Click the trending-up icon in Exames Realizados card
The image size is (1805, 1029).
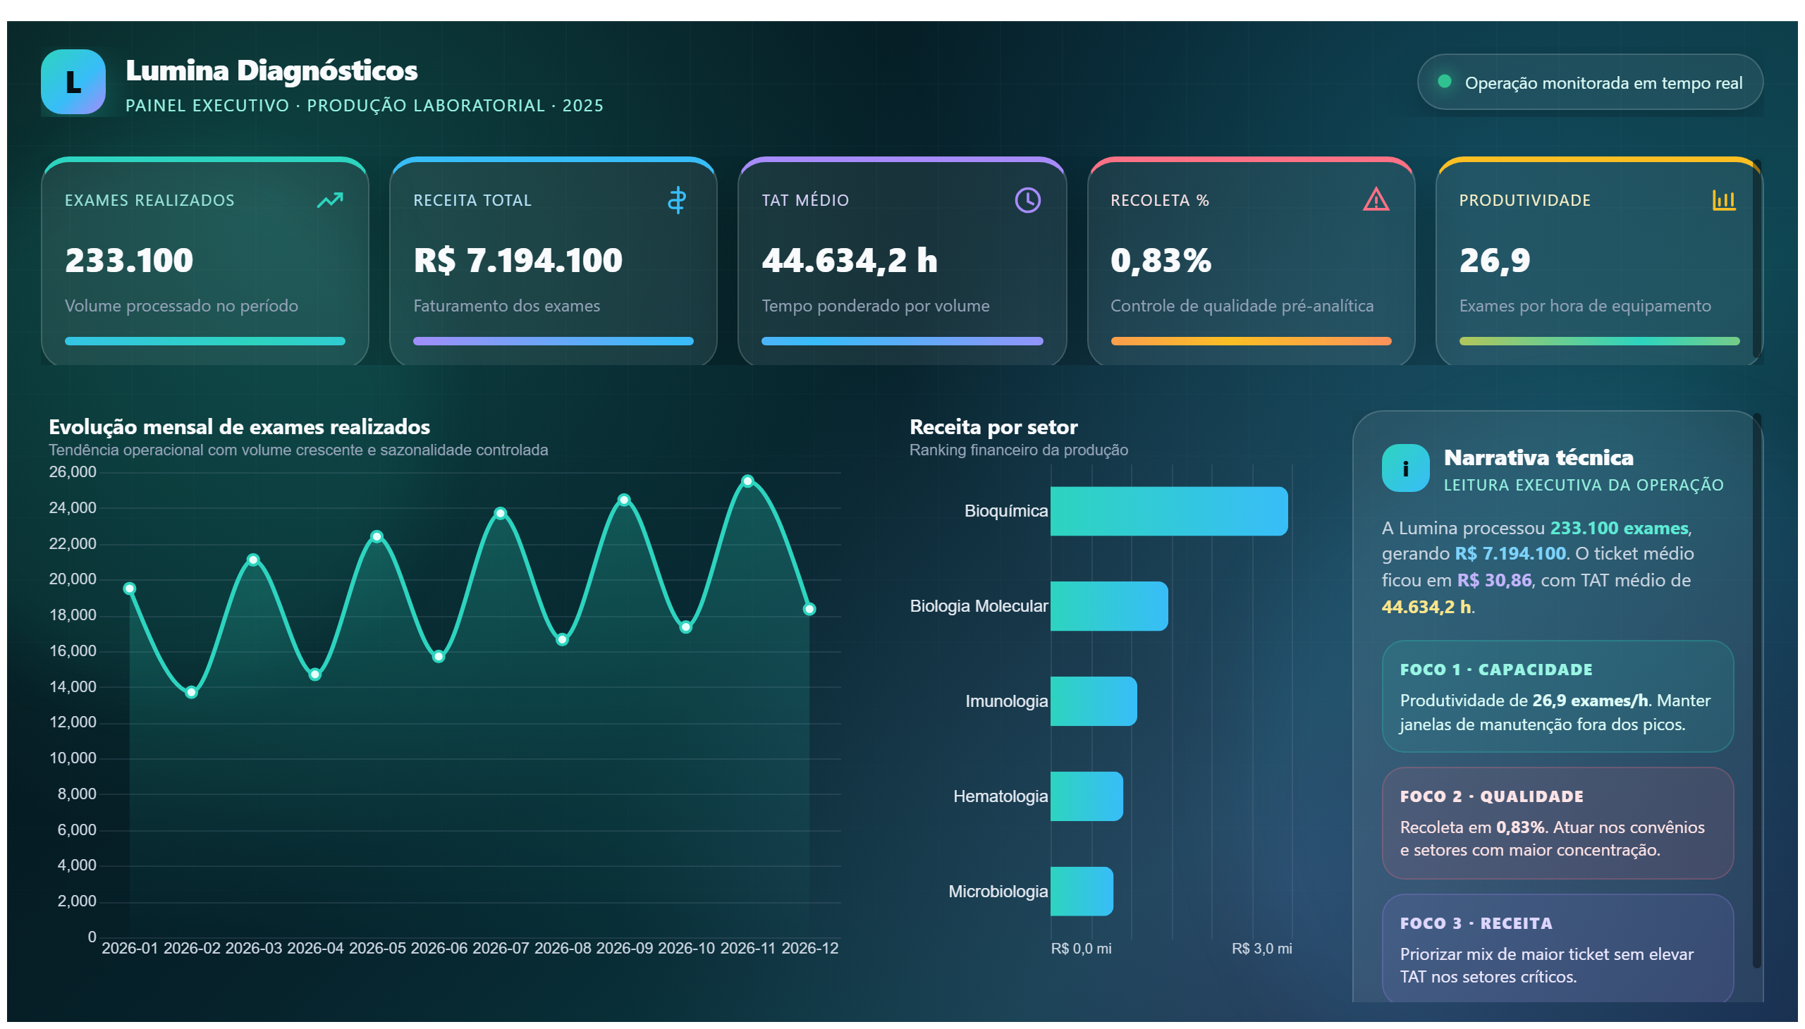click(329, 200)
